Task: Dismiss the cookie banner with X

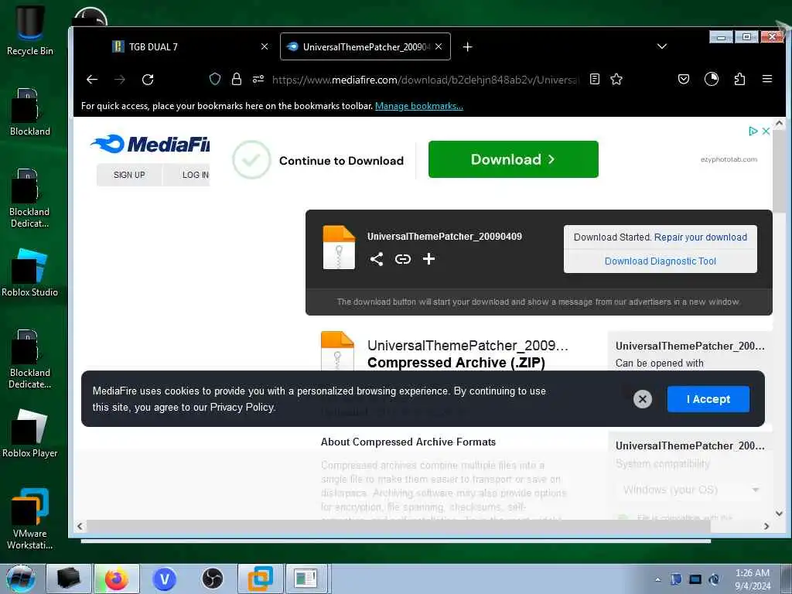Action: (643, 399)
